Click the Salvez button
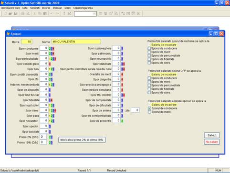230x173 pixels. (212, 135)
